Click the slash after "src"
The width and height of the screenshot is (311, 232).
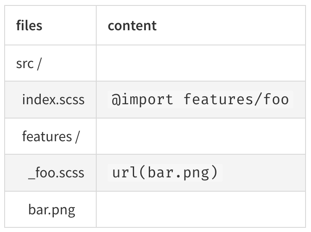click(x=39, y=64)
